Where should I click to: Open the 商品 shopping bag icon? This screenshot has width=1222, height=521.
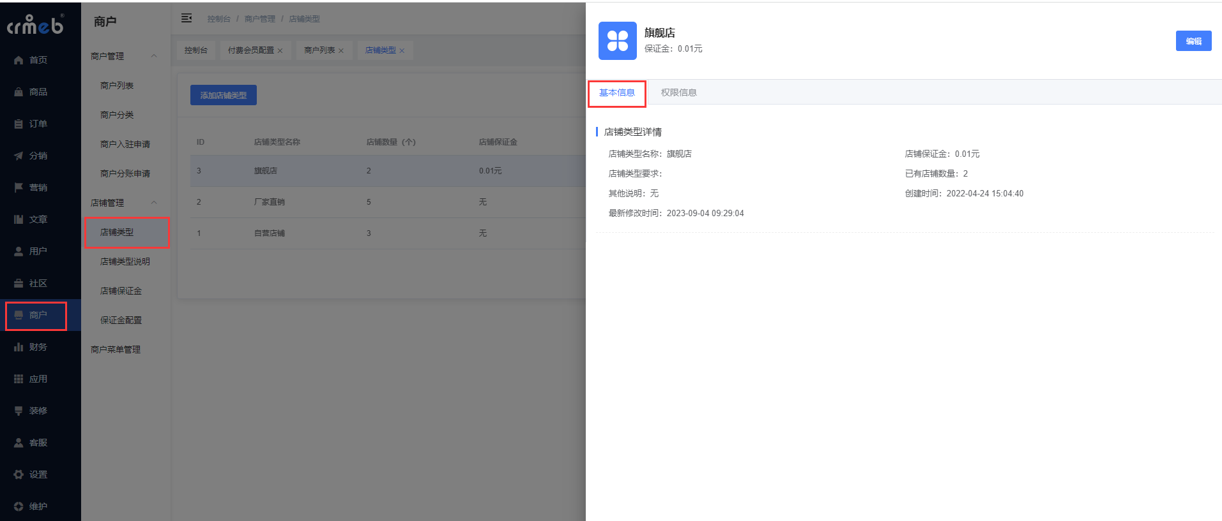click(19, 92)
